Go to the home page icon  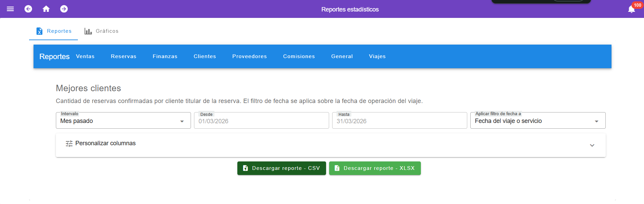46,9
